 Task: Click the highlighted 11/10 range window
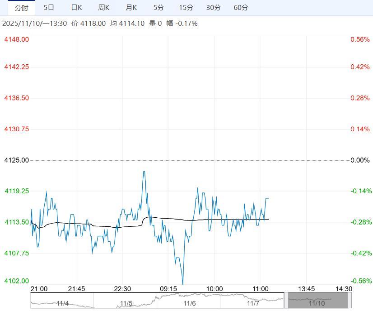(317, 300)
